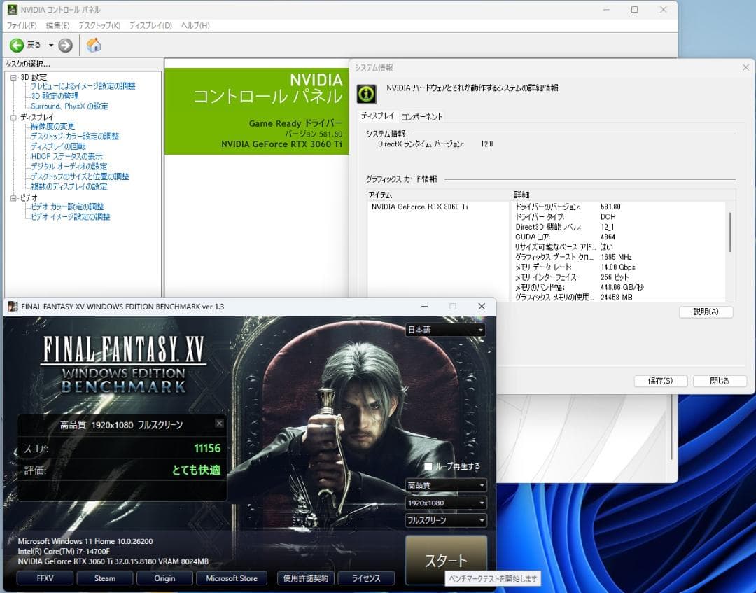
Task: Collapse the ディスプレイ tree node
Action: pos(13,118)
